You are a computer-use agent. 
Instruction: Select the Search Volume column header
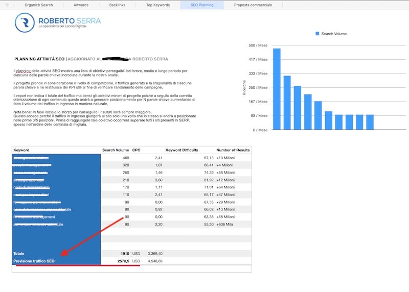116,150
